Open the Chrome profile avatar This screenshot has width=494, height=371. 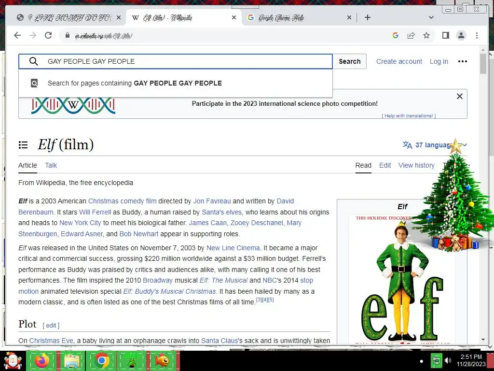[x=461, y=35]
